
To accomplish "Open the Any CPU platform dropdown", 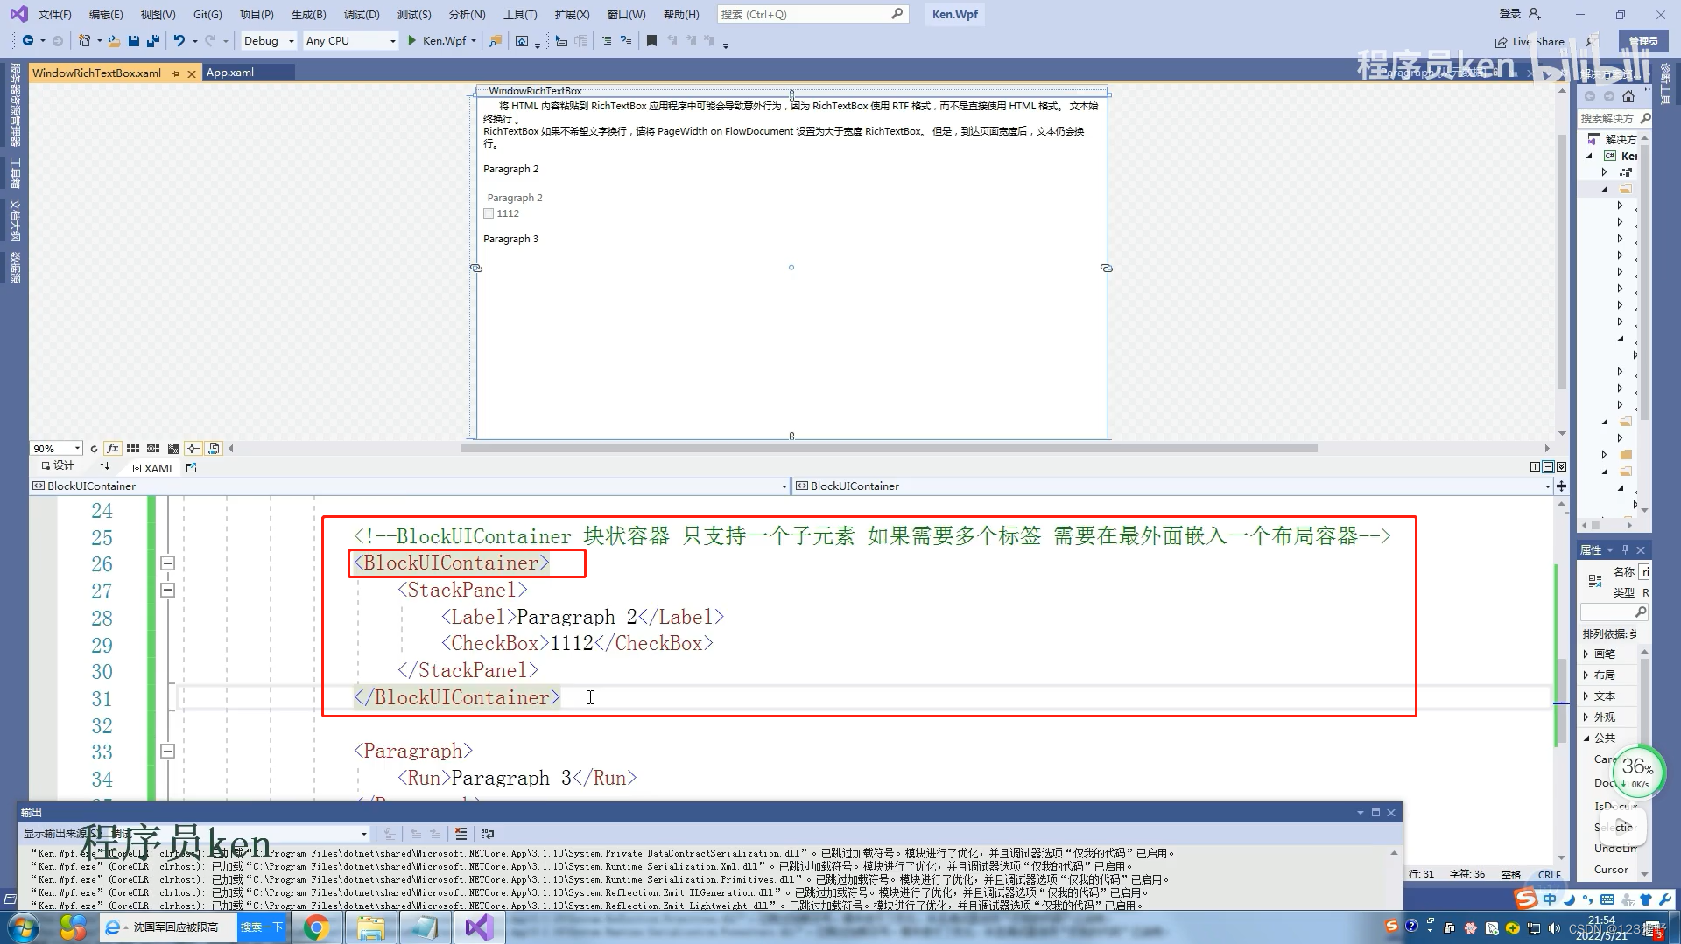I will click(x=350, y=40).
